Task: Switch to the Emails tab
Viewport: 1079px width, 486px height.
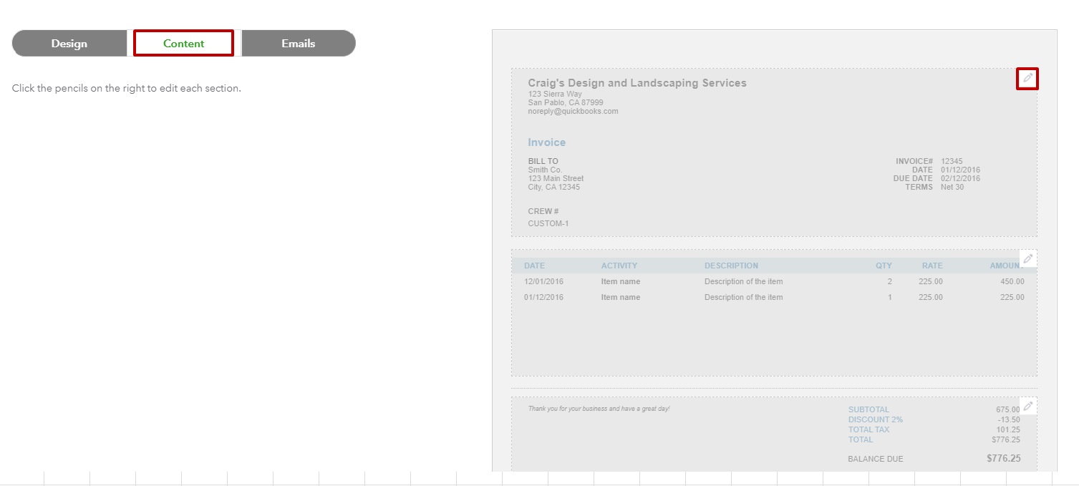Action: click(298, 43)
